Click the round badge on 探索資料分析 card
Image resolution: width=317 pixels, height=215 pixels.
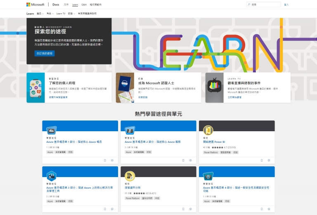[x=130, y=176]
